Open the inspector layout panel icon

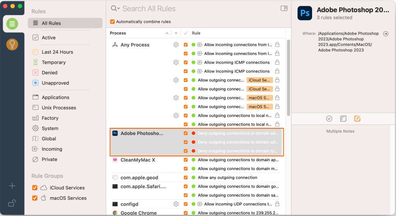point(343,119)
